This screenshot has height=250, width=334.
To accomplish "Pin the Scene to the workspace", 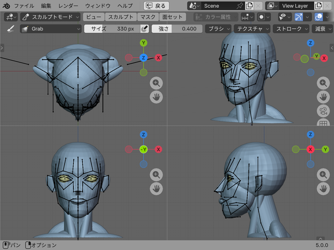I will (x=240, y=6).
